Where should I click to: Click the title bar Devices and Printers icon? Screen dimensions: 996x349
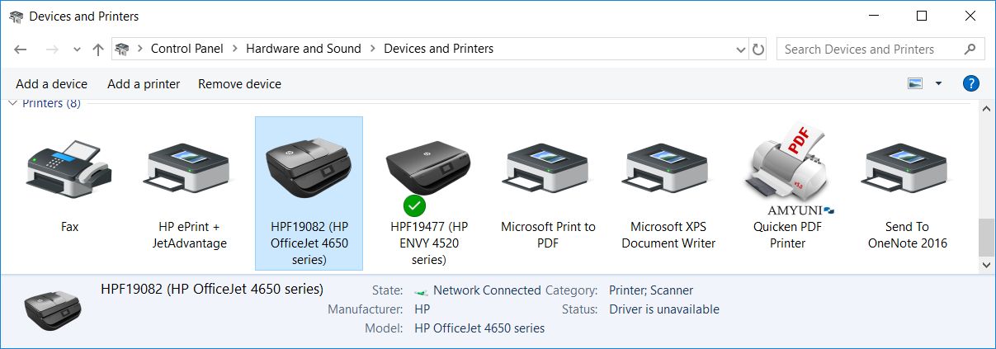coord(16,17)
